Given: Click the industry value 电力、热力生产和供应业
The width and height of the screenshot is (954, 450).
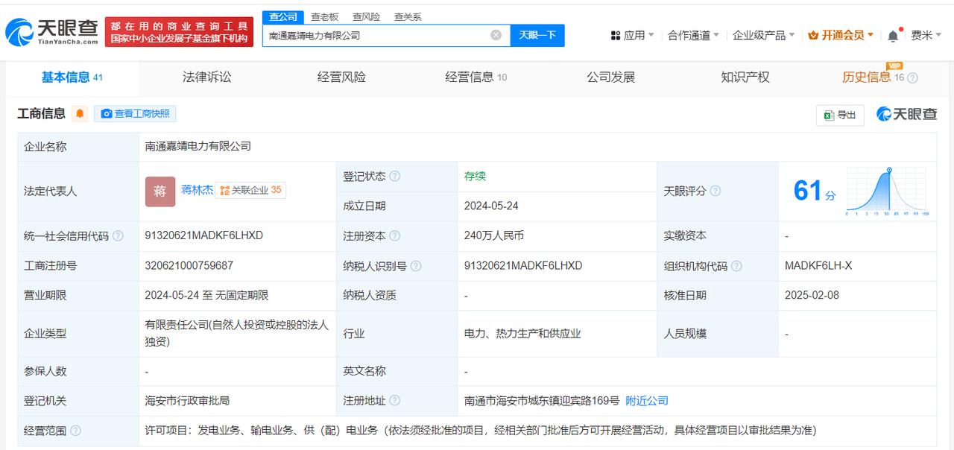Looking at the screenshot, I should point(522,333).
